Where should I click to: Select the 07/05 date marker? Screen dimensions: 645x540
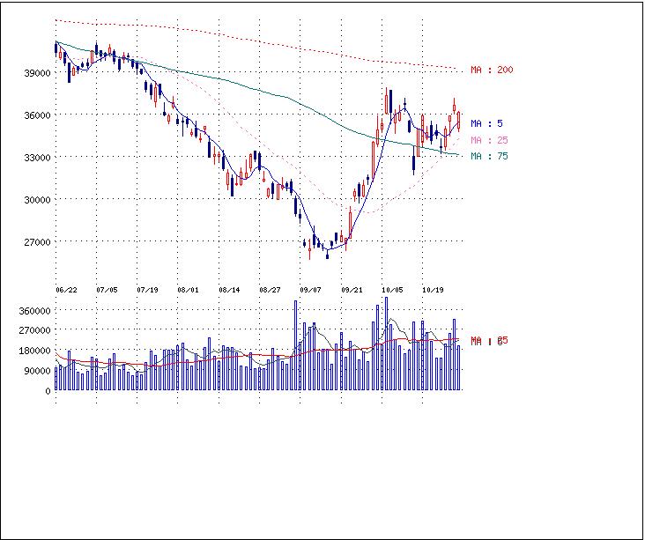tap(107, 289)
